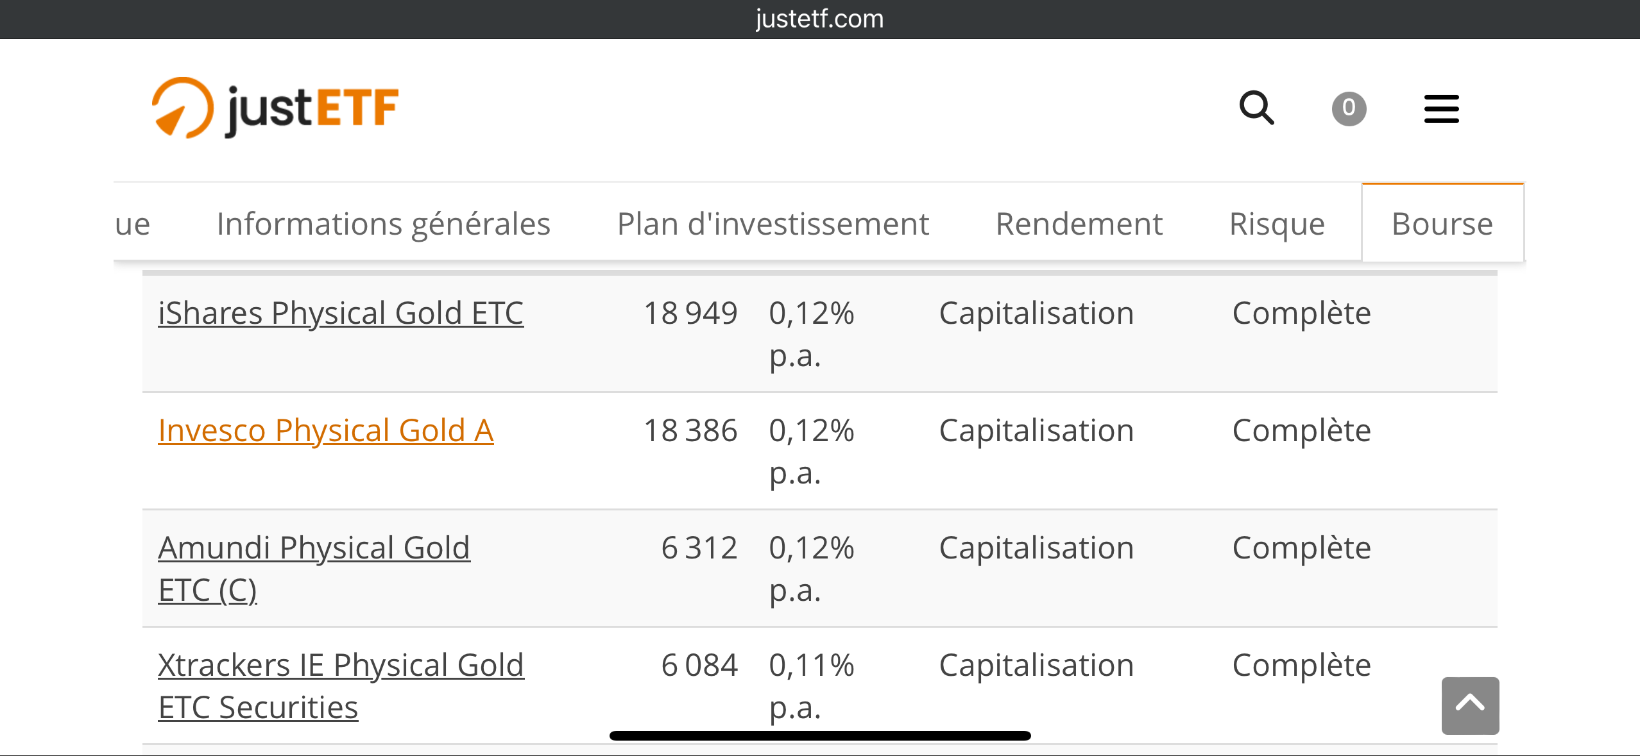Click Capitalisation in the Invesco row
This screenshot has width=1640, height=756.
coord(1036,431)
